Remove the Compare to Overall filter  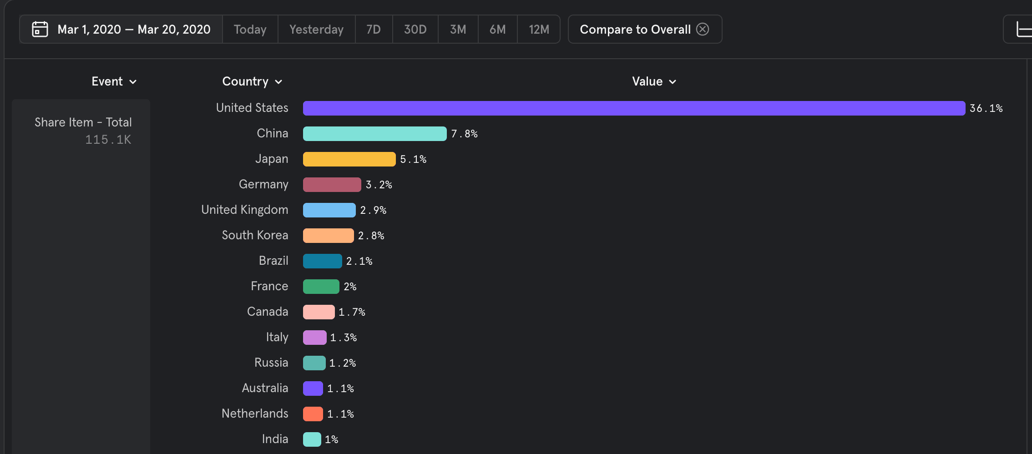click(x=703, y=29)
